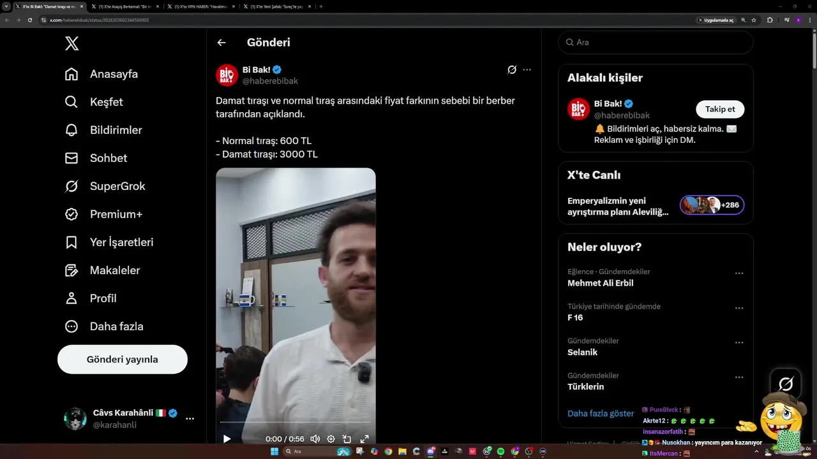This screenshot has width=817, height=459.
Task: Open more options for the F 16 trend
Action: [739, 308]
